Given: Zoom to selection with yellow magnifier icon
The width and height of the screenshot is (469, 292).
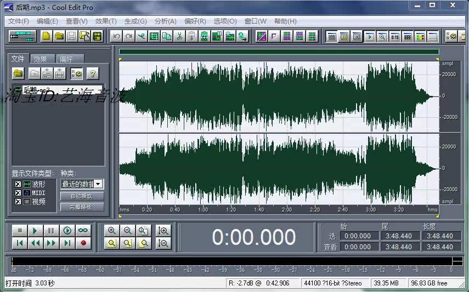Looking at the screenshot, I should 111,243.
